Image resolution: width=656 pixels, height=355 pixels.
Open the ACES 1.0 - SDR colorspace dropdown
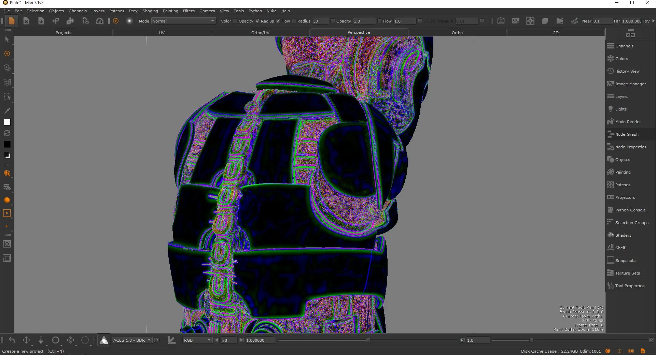pyautogui.click(x=132, y=340)
